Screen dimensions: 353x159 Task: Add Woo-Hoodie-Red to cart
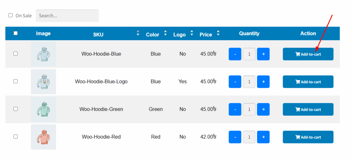(308, 137)
